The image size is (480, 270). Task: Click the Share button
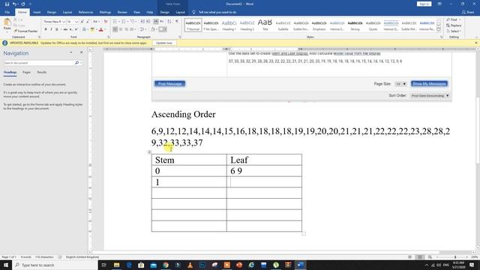coord(468,12)
